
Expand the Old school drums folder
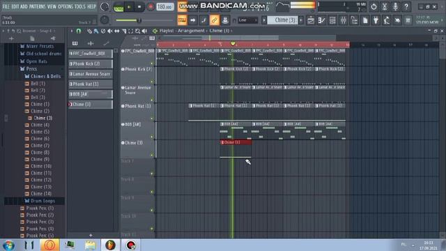point(40,54)
